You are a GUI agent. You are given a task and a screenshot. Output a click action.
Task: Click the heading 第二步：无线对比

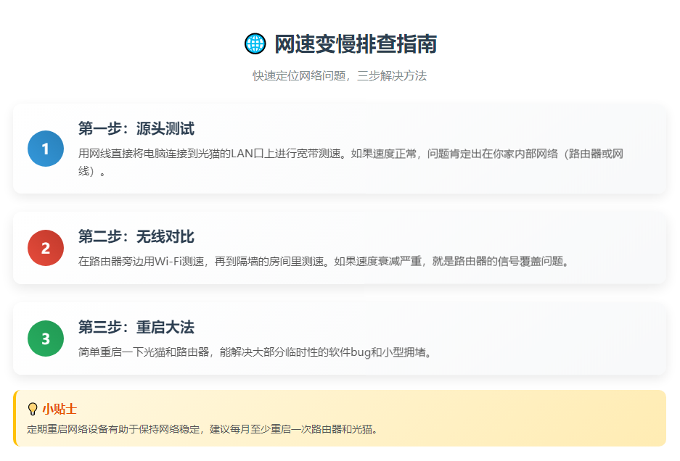[x=136, y=236]
